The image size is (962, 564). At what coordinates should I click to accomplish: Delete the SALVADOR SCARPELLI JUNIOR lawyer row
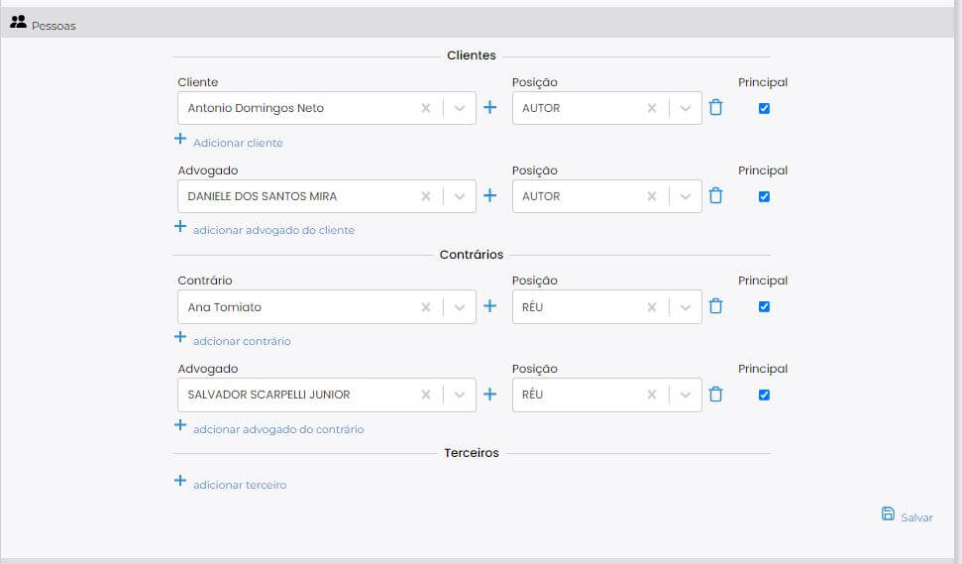coord(715,394)
